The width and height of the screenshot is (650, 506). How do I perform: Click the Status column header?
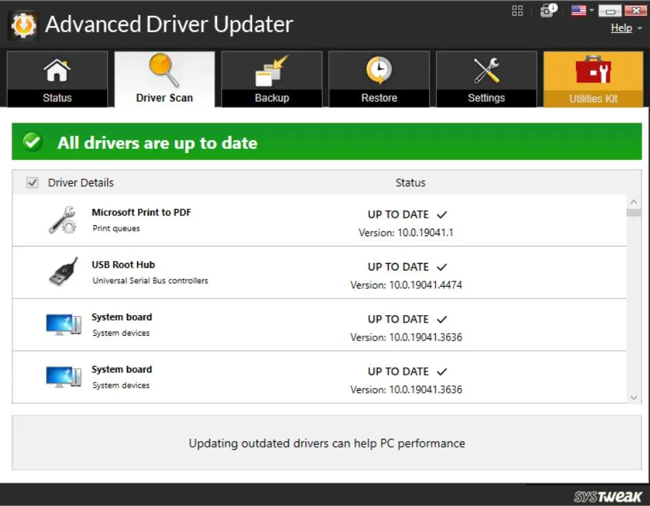pyautogui.click(x=410, y=183)
